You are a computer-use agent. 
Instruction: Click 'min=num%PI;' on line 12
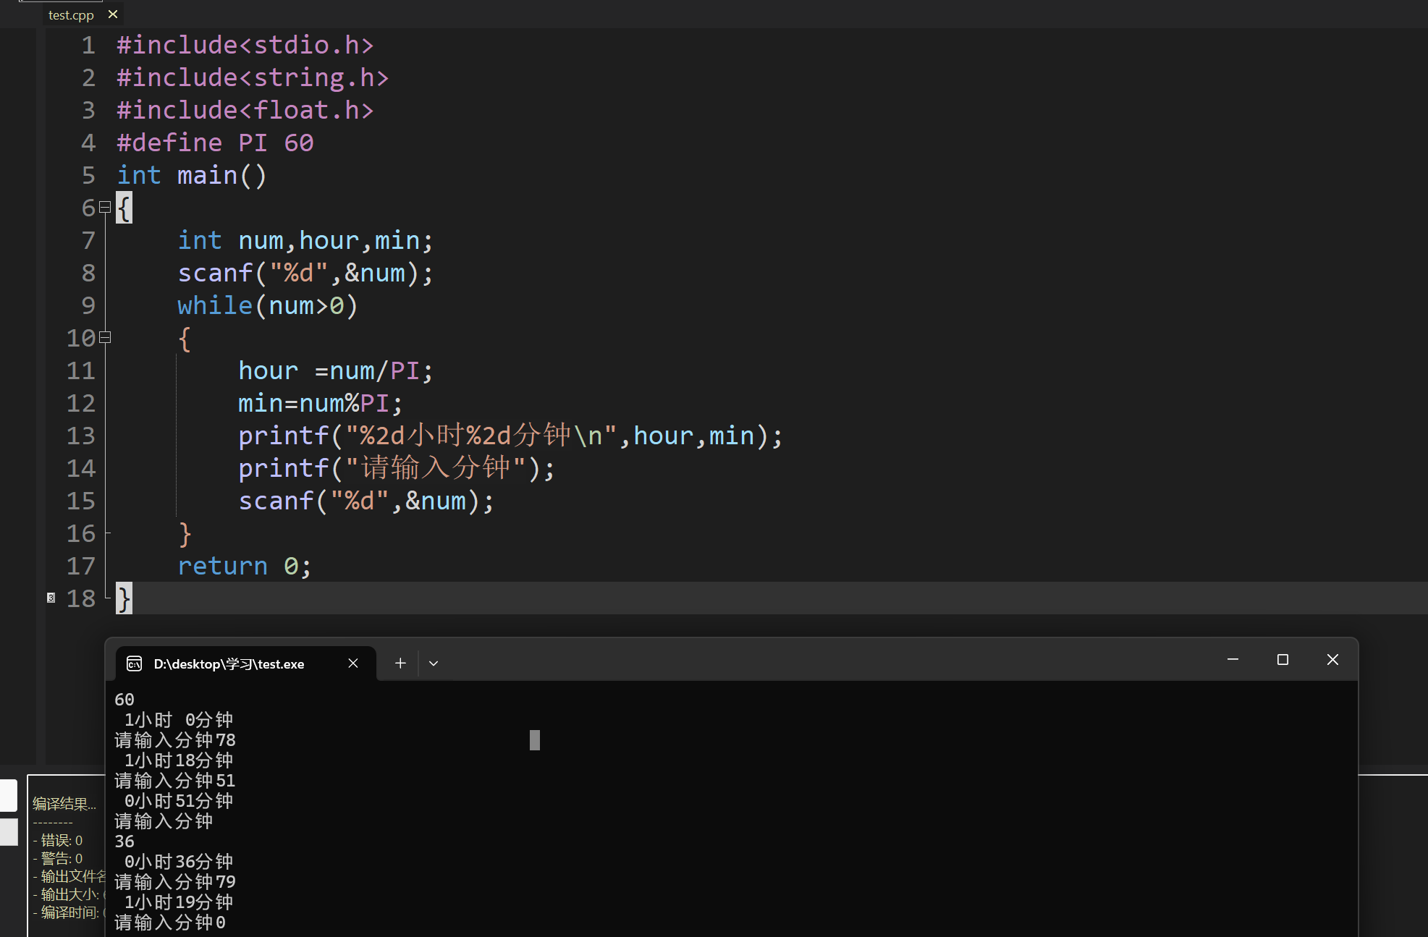321,403
